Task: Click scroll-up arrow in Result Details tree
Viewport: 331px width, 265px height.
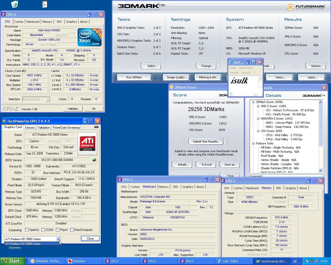Action: (321, 102)
